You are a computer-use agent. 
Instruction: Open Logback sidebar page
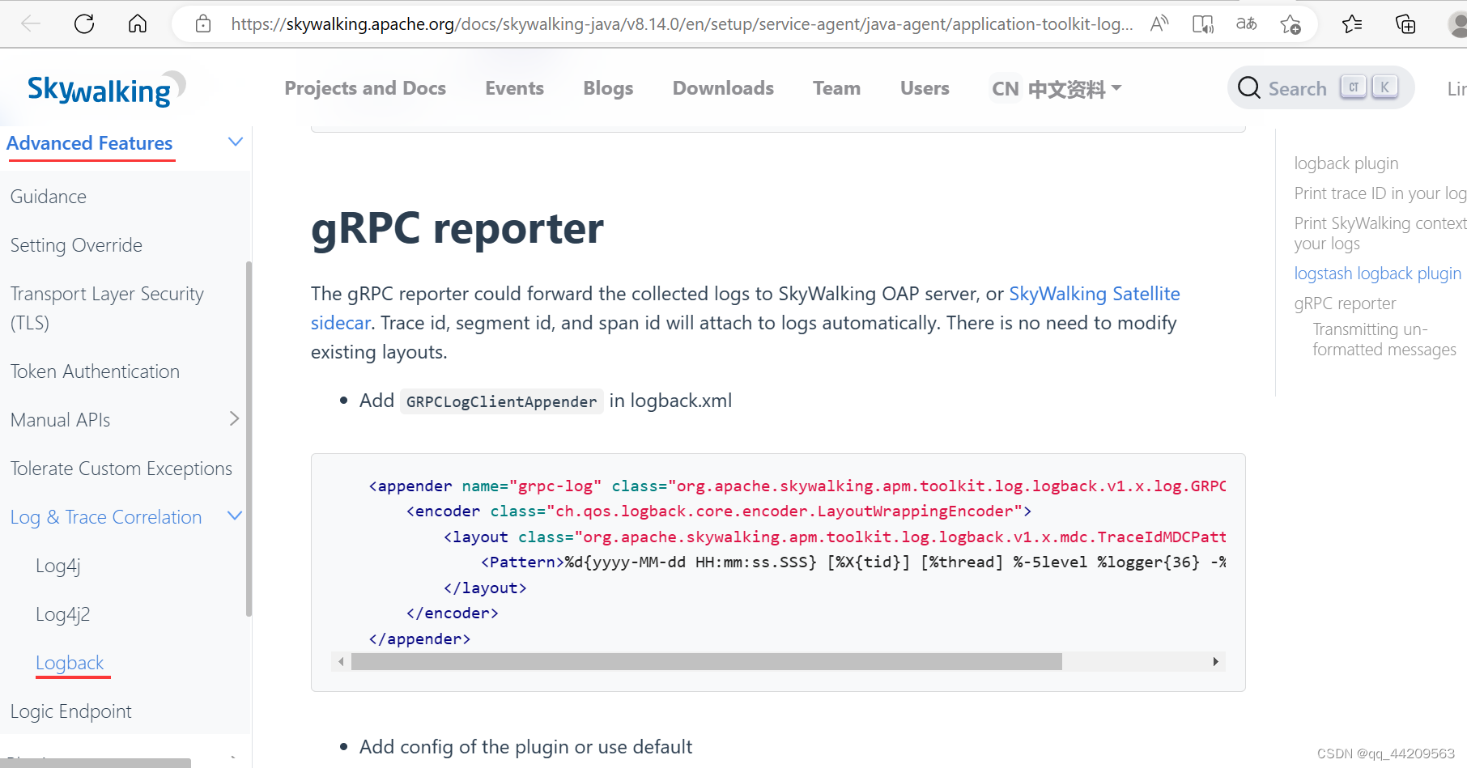tap(70, 663)
